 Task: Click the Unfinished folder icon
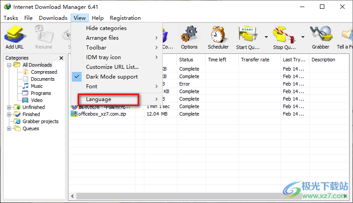[17, 107]
